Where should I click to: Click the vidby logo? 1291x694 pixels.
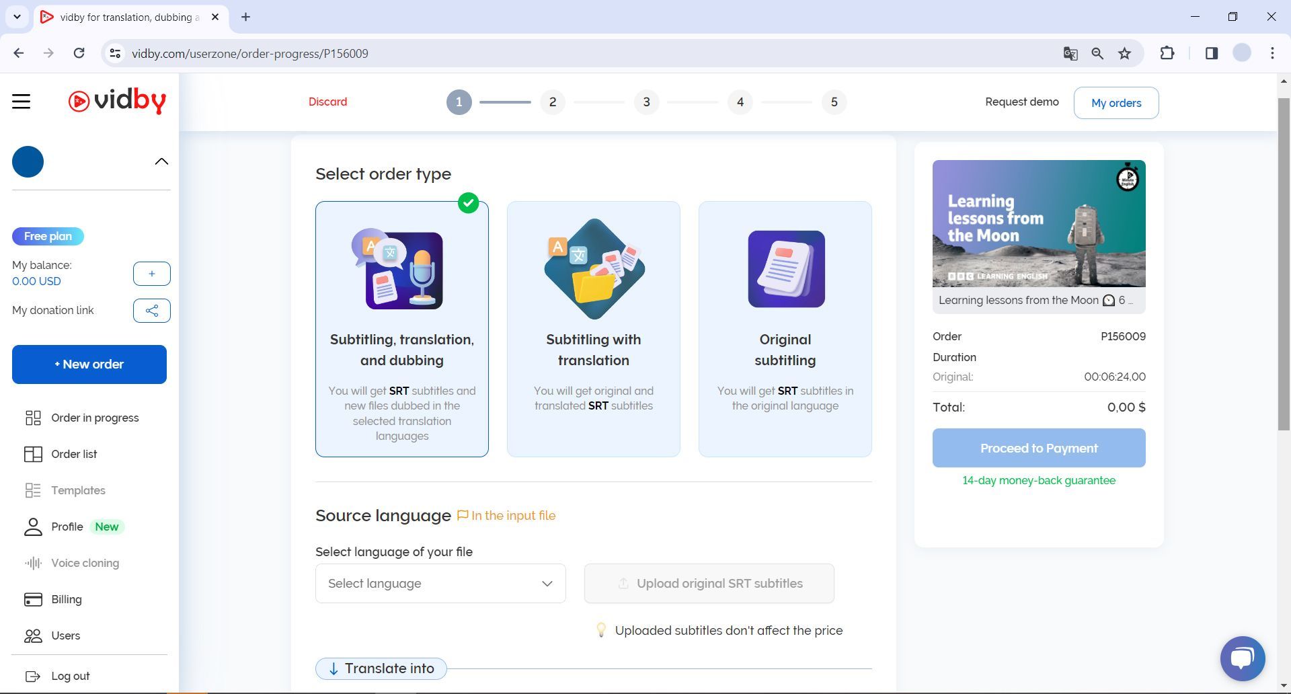118,101
